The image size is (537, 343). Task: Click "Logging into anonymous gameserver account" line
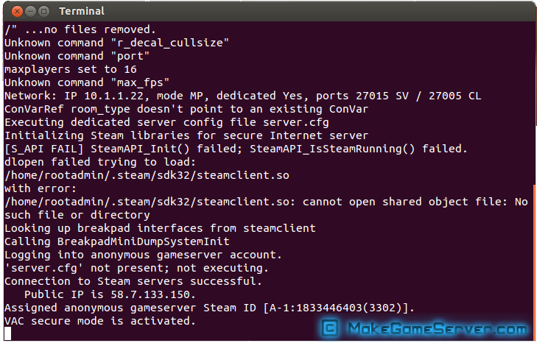tap(143, 255)
